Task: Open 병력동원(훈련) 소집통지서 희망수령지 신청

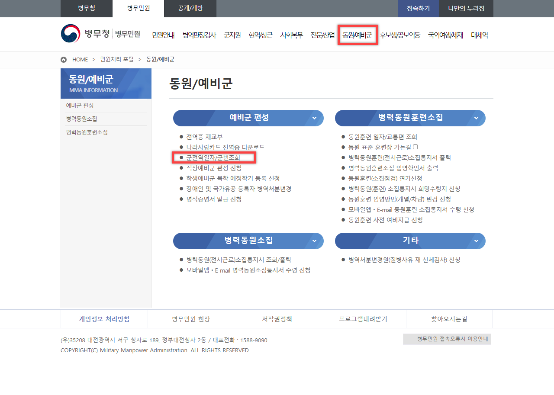Action: [404, 189]
